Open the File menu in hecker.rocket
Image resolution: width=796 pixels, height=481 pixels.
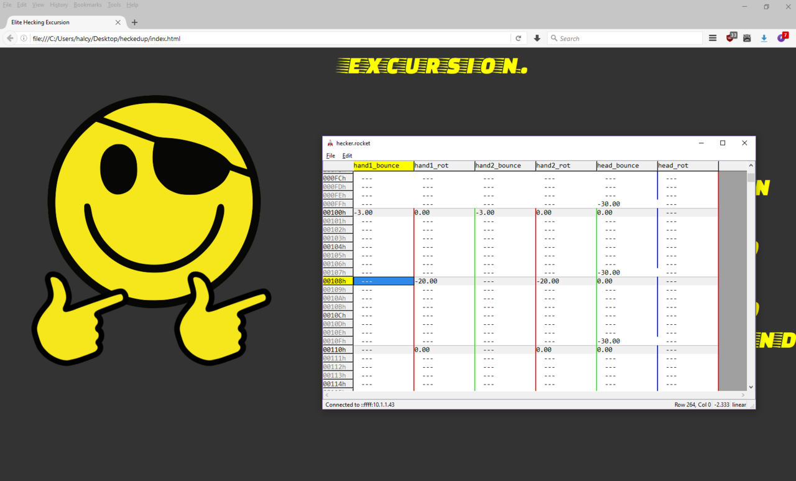tap(330, 156)
